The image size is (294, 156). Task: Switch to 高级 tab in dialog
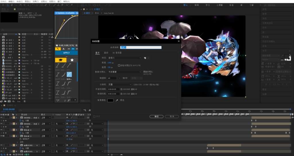point(106,53)
